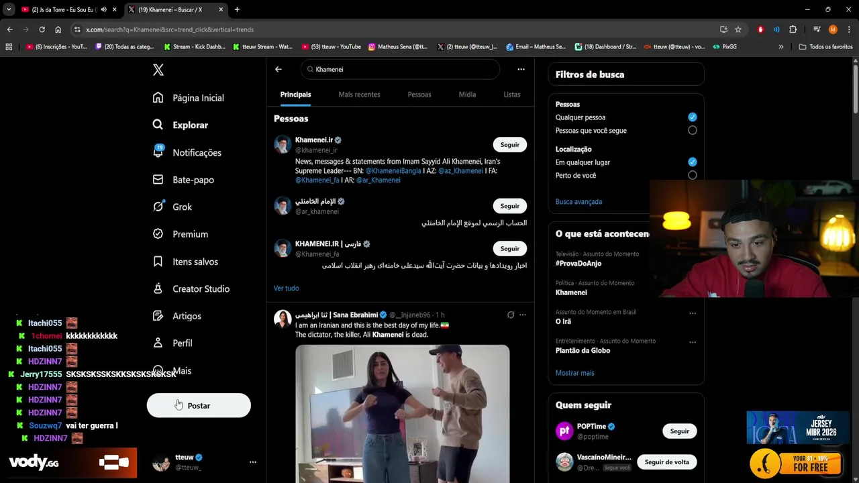Open Creator Studio
Image resolution: width=859 pixels, height=483 pixels.
tap(191, 288)
